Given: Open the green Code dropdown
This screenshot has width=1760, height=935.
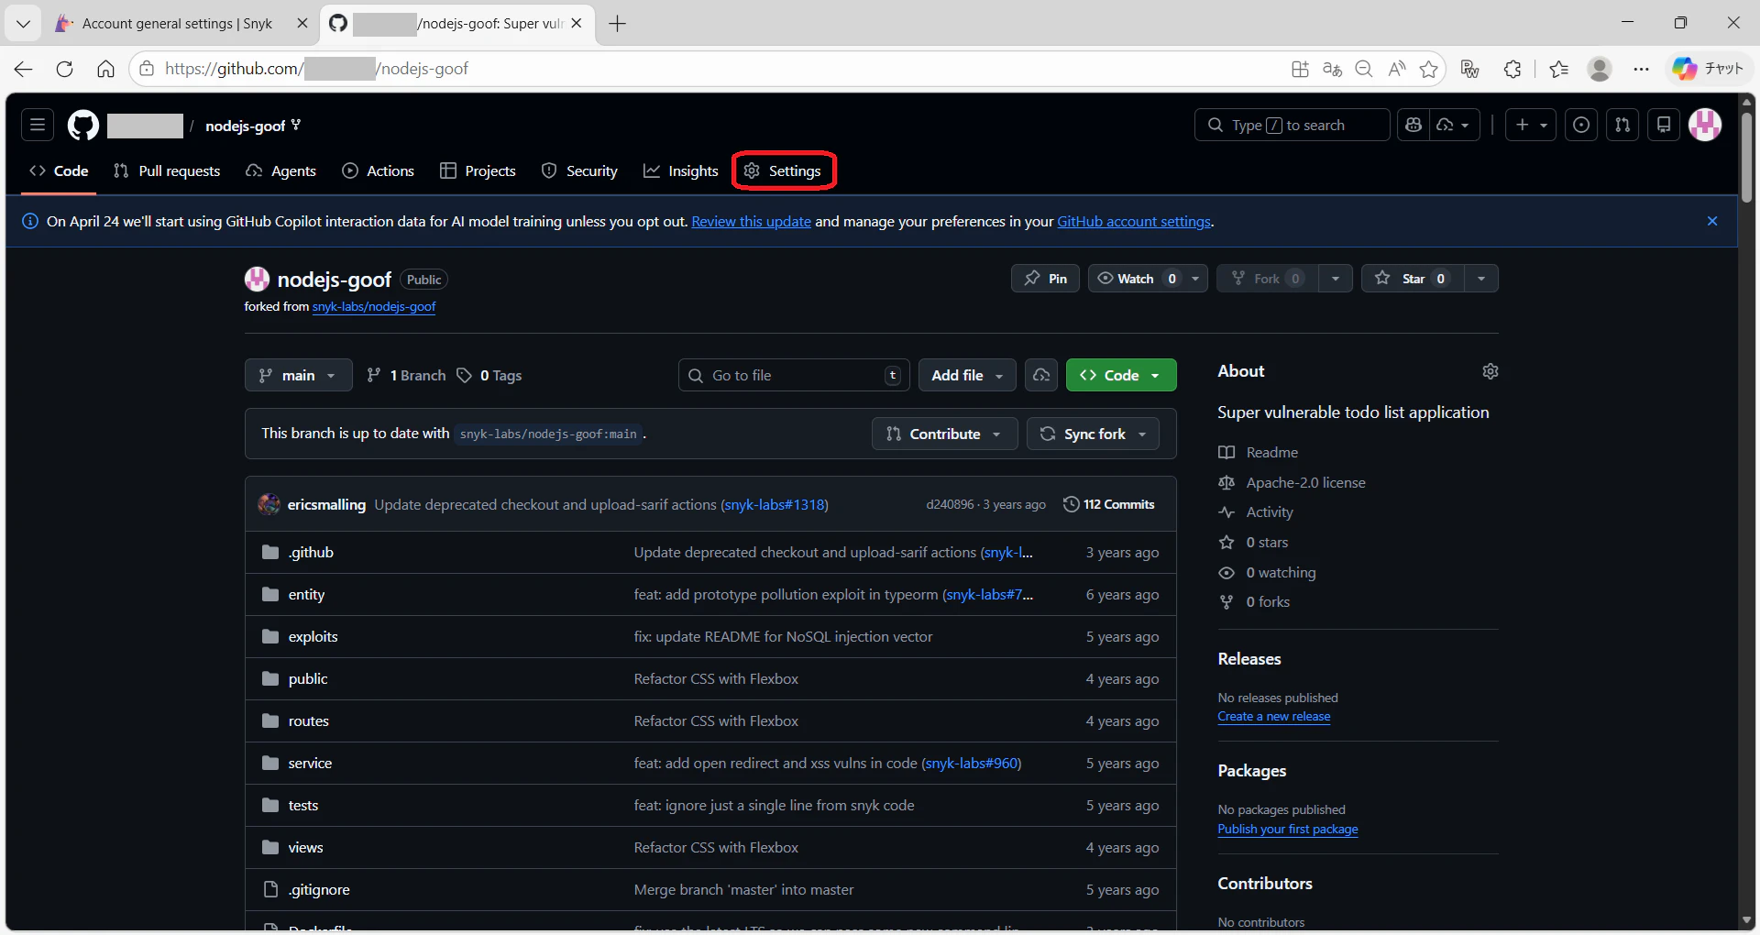Looking at the screenshot, I should click(1121, 375).
